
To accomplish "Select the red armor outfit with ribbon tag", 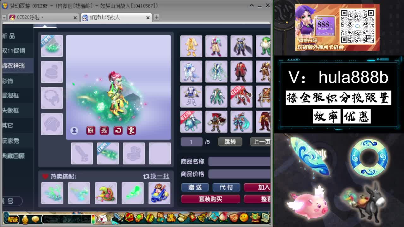I will (241, 96).
